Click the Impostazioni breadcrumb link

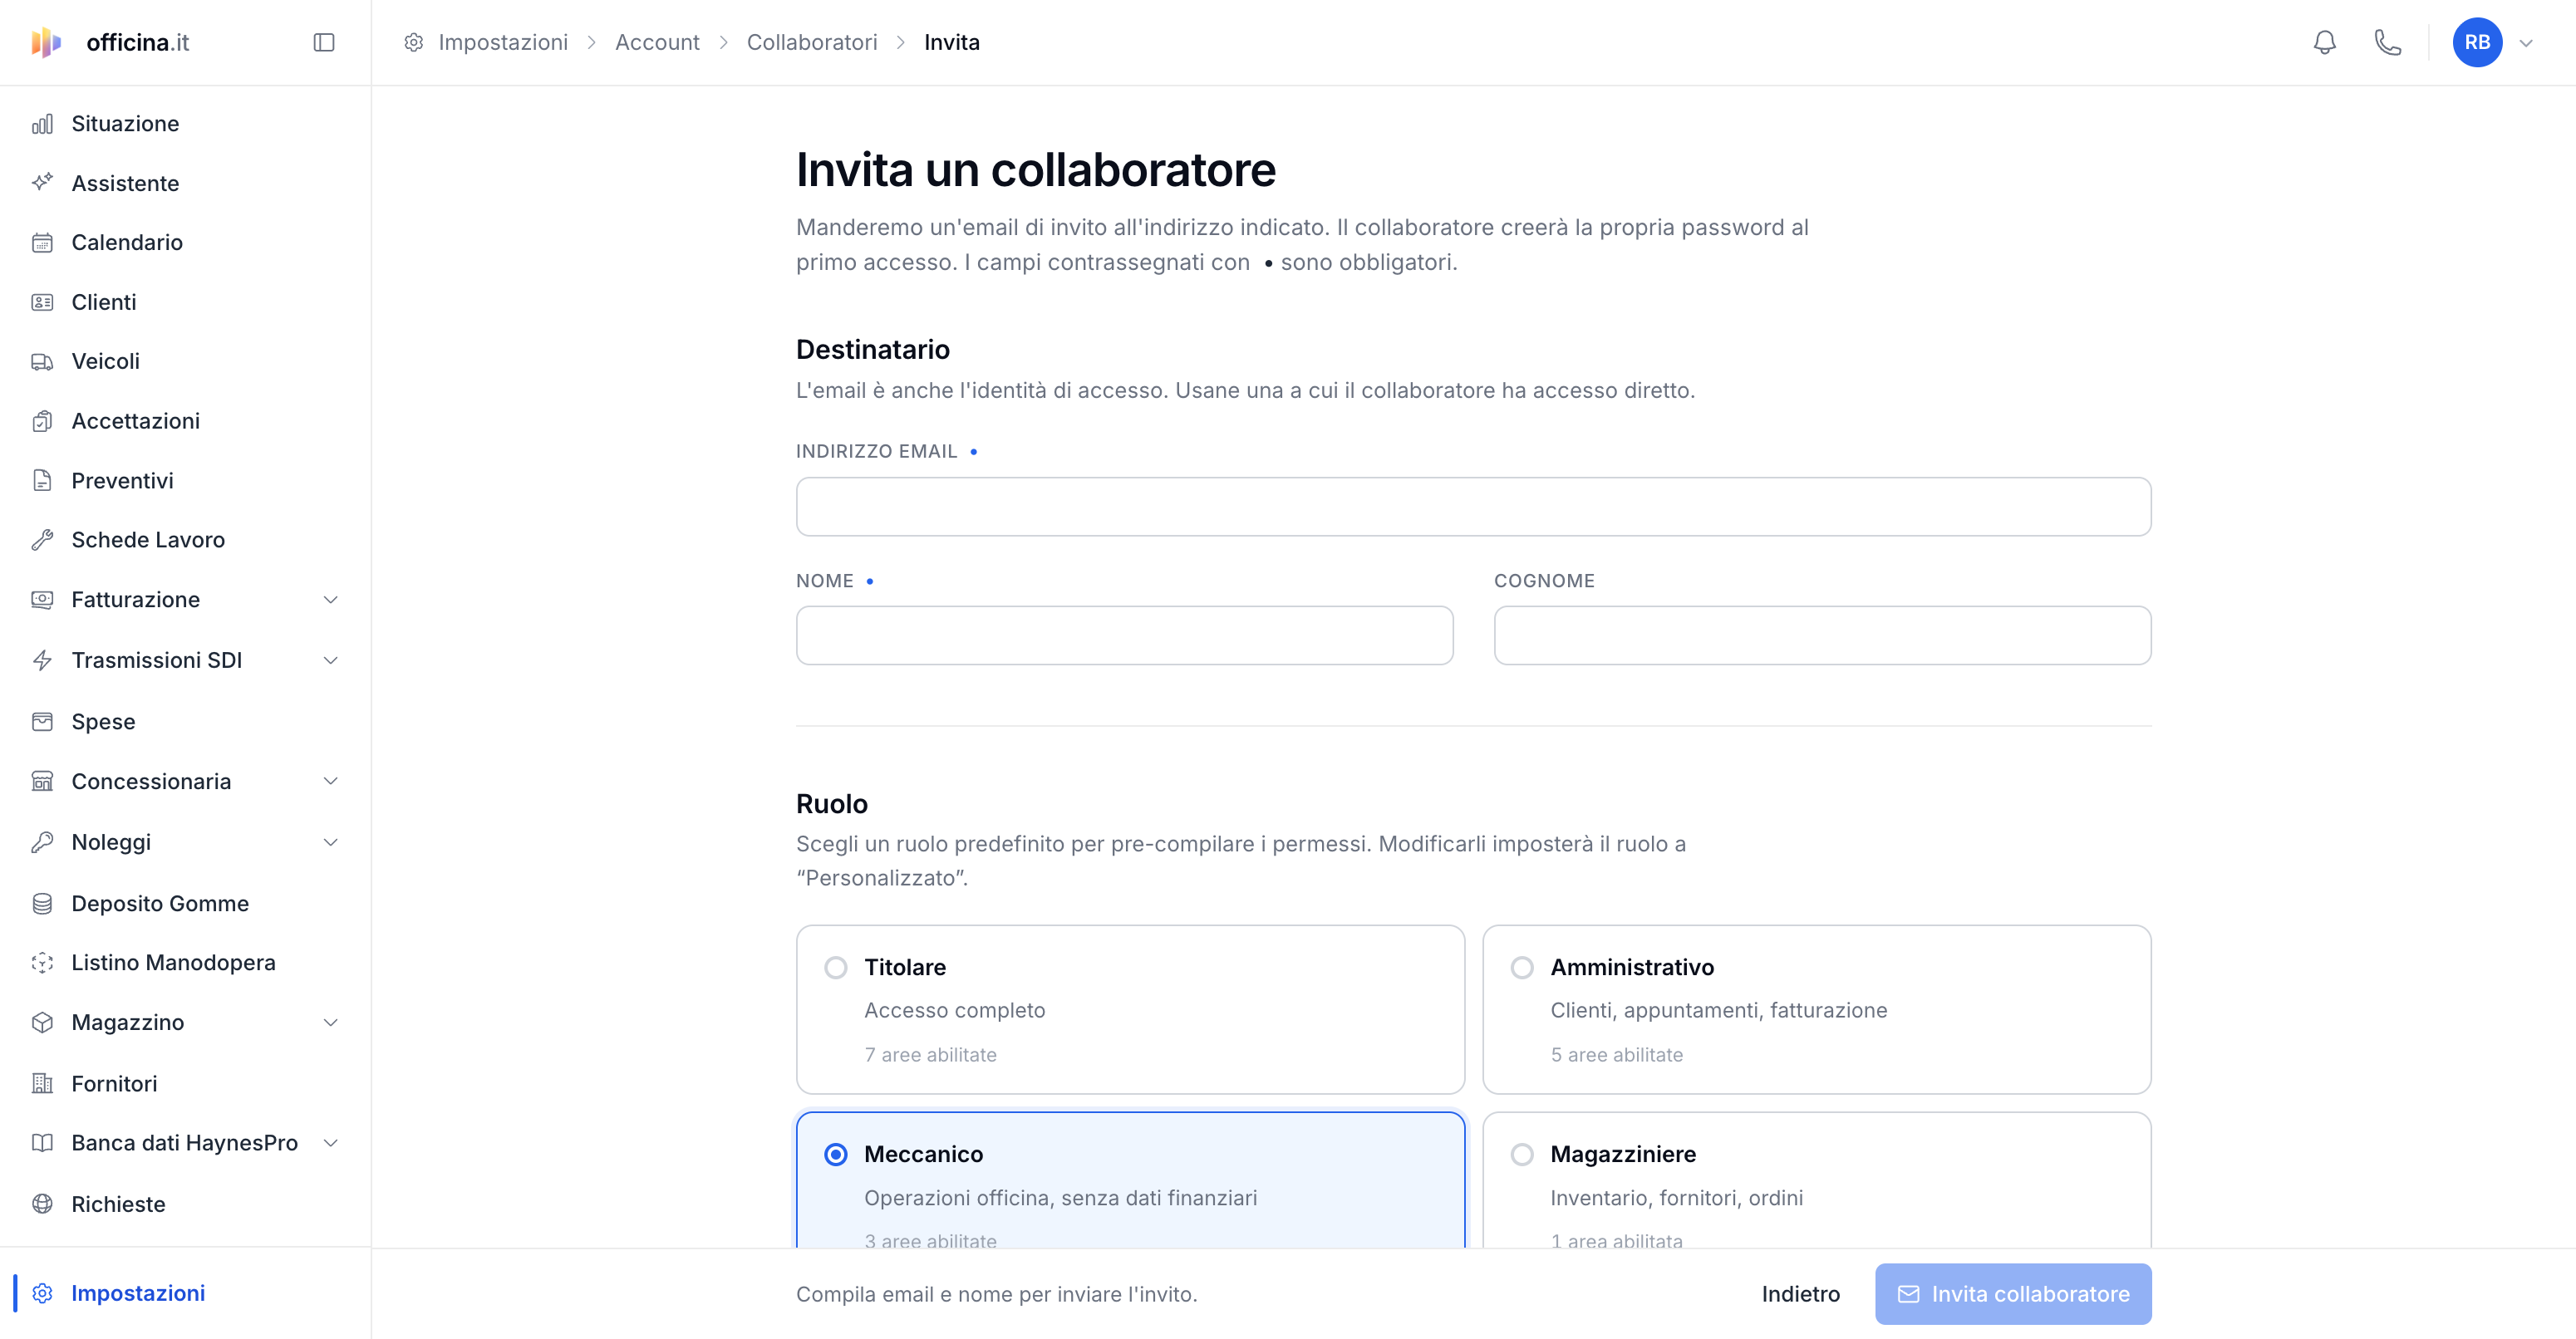[503, 42]
